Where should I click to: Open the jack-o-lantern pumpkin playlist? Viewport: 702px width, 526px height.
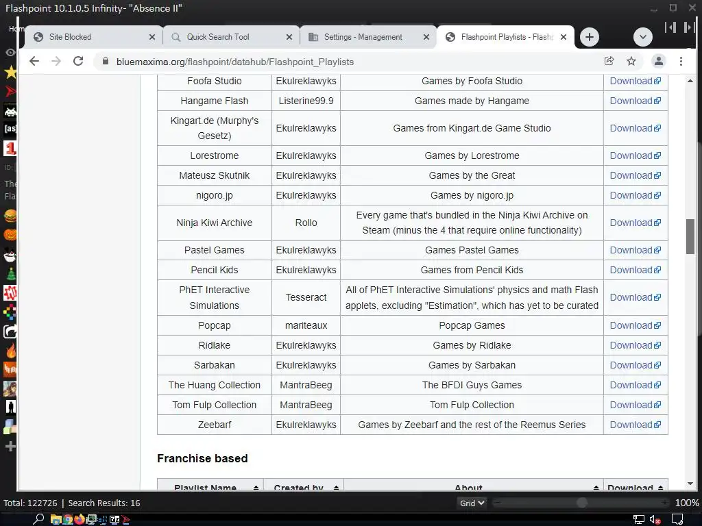(x=10, y=235)
